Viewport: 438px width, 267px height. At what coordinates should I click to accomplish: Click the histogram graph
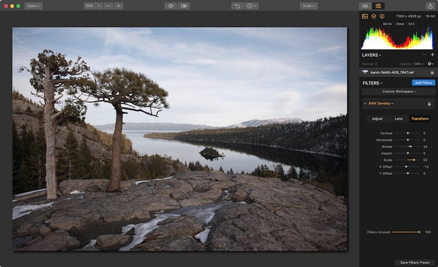pos(397,38)
